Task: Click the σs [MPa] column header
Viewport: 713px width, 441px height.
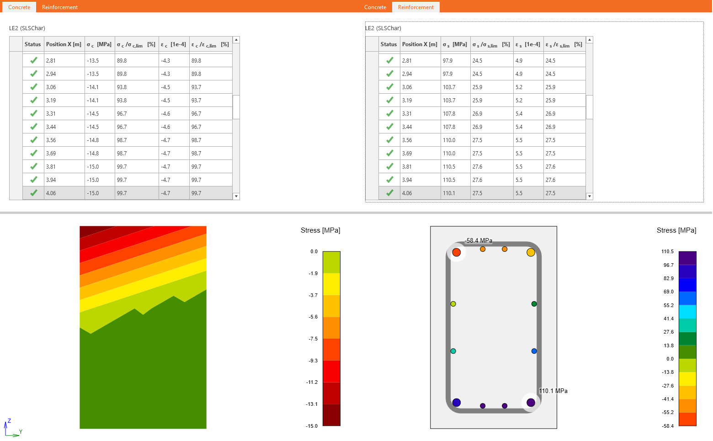Action: point(455,44)
